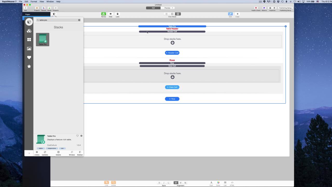Screen dimensions: 332x187
Task: Click the Lock toolbar icon
Action: click(x=117, y=14)
